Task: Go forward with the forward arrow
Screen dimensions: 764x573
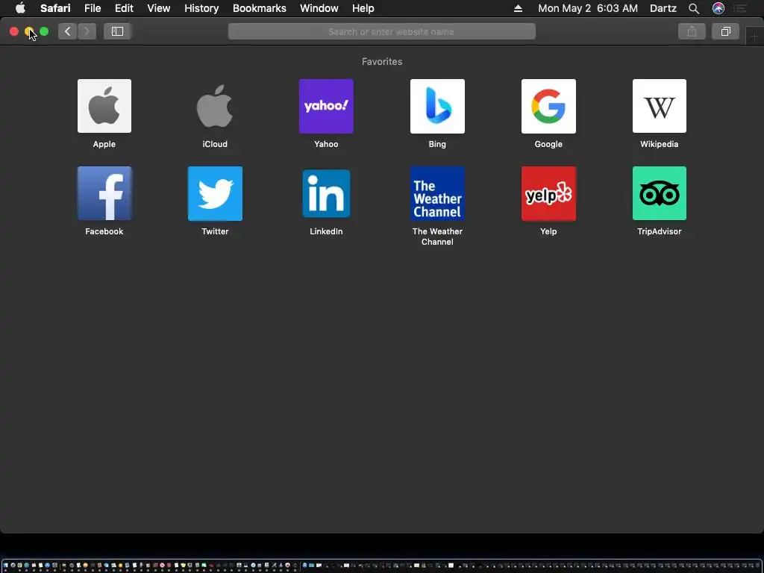Action: [87, 31]
